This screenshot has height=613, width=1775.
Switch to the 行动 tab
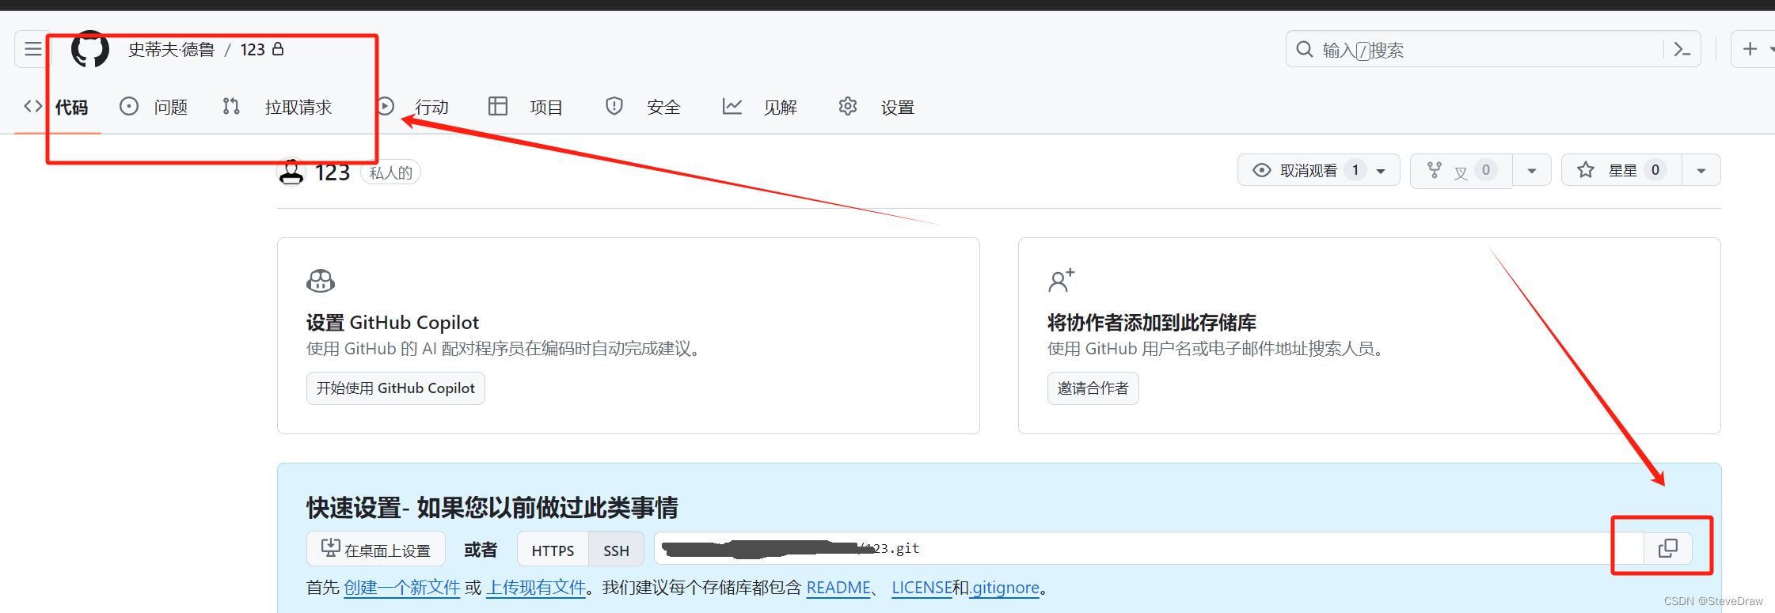(413, 107)
